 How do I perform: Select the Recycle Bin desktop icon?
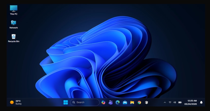click(x=13, y=38)
